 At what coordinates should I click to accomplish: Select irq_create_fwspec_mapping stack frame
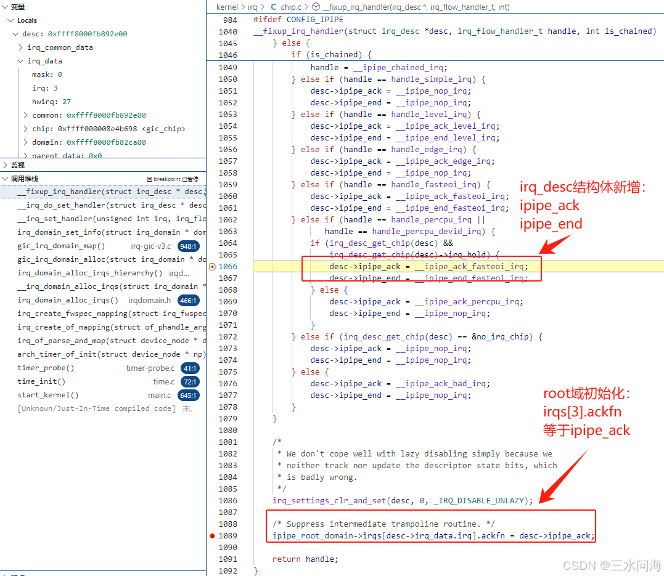tap(103, 314)
